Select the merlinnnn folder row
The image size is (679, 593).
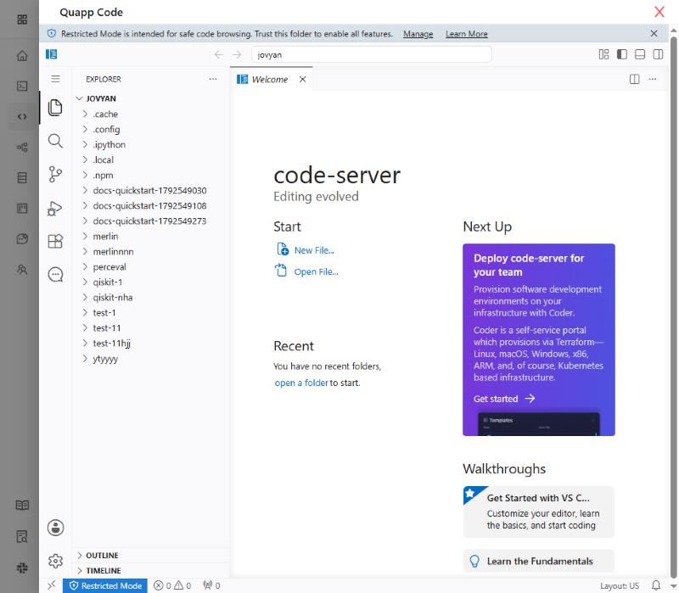coord(151,251)
